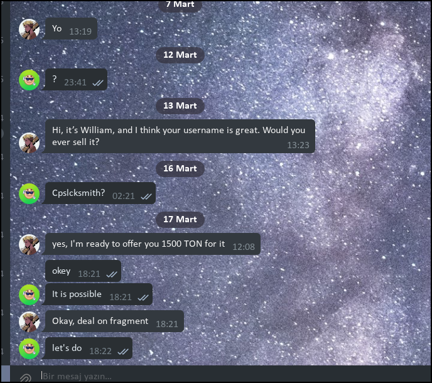Click the "17 Mart" date separator

[180, 219]
